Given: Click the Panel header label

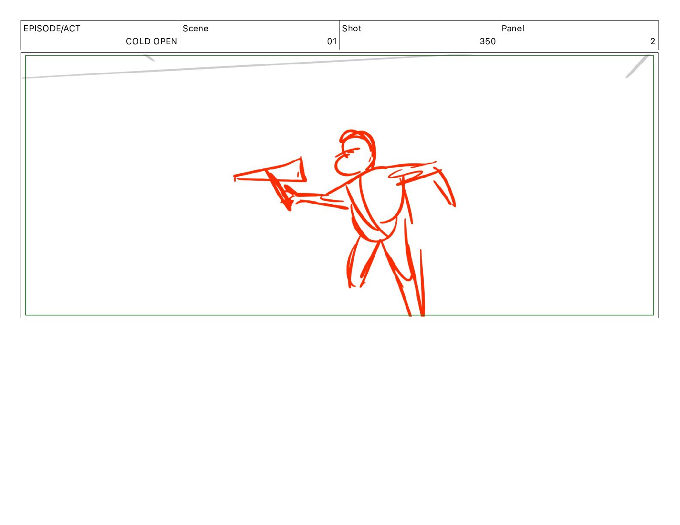Looking at the screenshot, I should click(x=513, y=29).
